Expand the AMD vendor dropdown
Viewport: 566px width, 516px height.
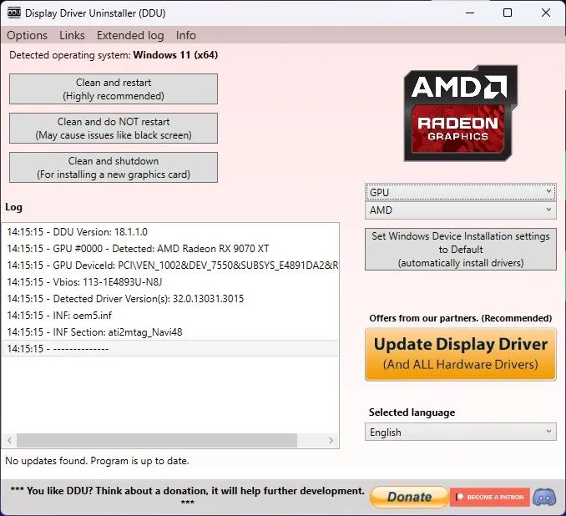pyautogui.click(x=460, y=211)
